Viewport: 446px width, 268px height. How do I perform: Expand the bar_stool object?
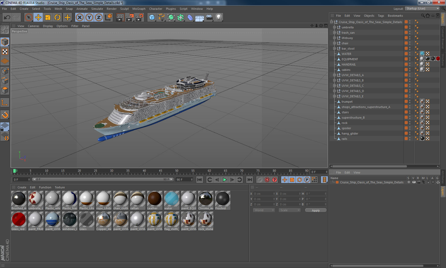(334, 49)
